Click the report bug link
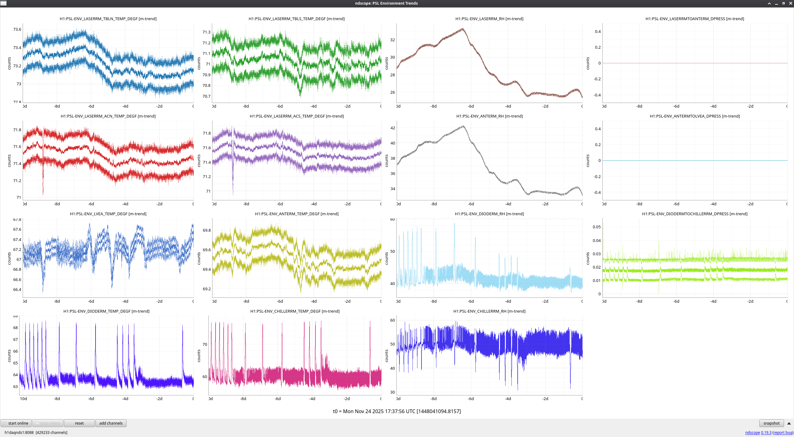The width and height of the screenshot is (794, 437). click(783, 432)
